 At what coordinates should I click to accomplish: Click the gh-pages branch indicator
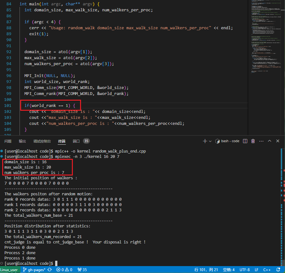click(x=34, y=270)
